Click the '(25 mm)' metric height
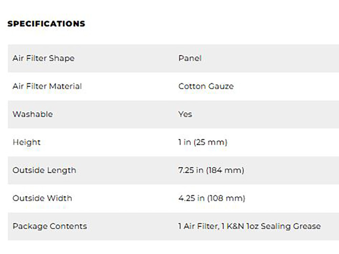The width and height of the screenshot is (339, 254). [210, 142]
